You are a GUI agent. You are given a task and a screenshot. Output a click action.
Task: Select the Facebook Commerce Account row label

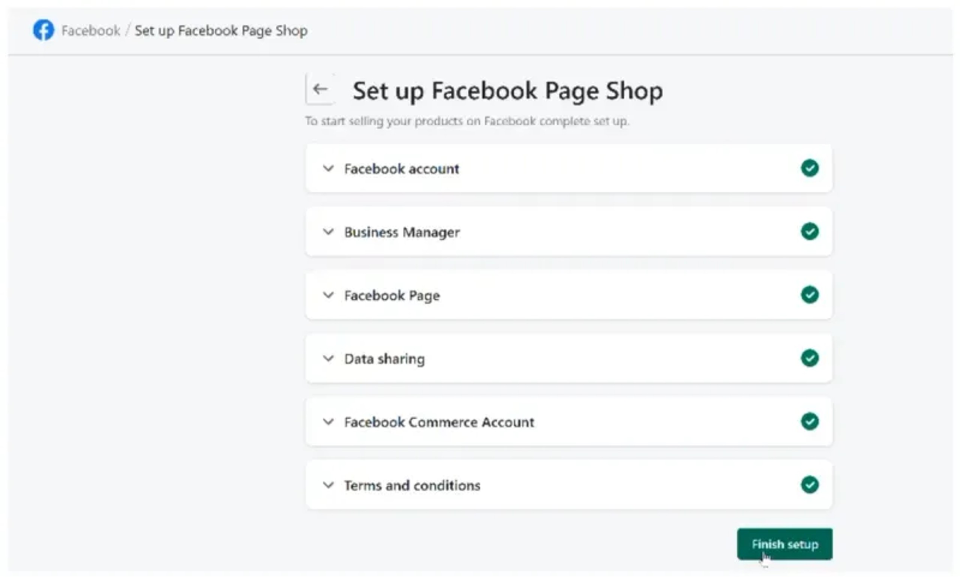pos(439,422)
